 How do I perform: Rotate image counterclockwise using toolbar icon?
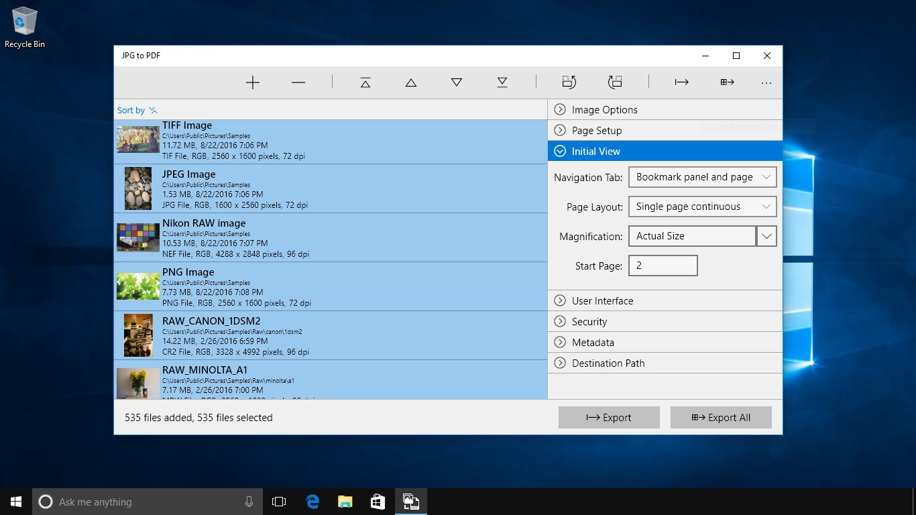(x=569, y=82)
